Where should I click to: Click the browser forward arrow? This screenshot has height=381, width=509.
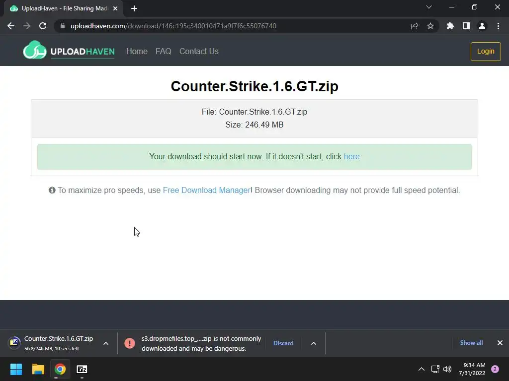(x=27, y=26)
